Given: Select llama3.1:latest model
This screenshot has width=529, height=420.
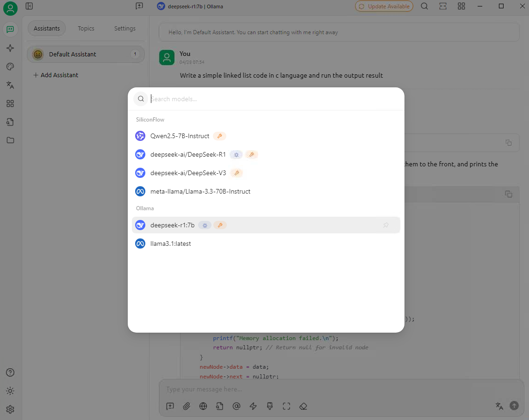Looking at the screenshot, I should point(266,243).
